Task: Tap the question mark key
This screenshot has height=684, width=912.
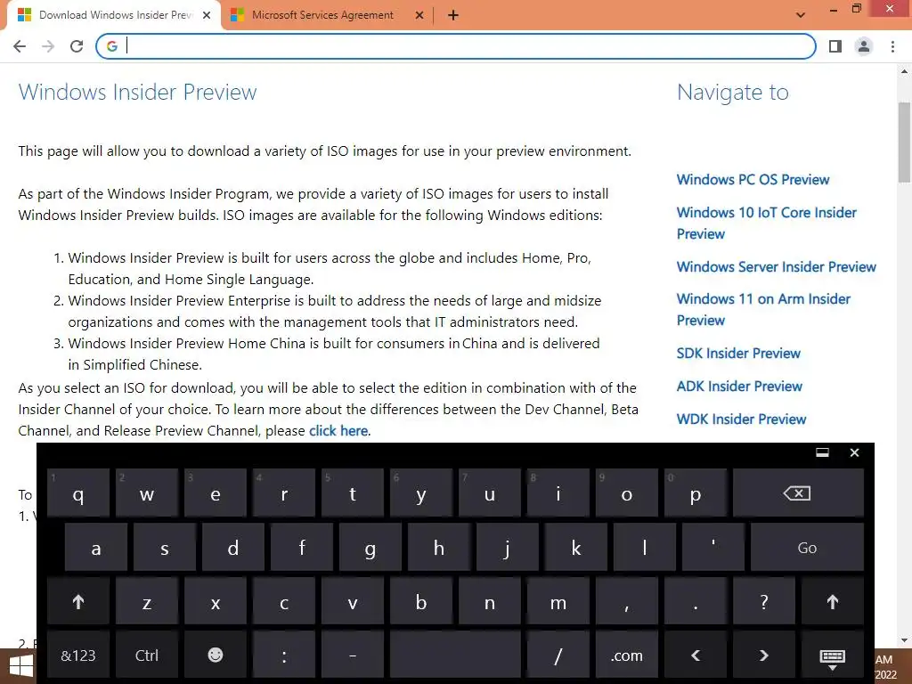Action: point(763,602)
